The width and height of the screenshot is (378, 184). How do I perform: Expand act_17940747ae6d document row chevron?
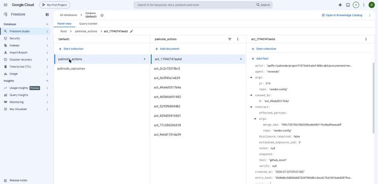pyautogui.click(x=241, y=59)
